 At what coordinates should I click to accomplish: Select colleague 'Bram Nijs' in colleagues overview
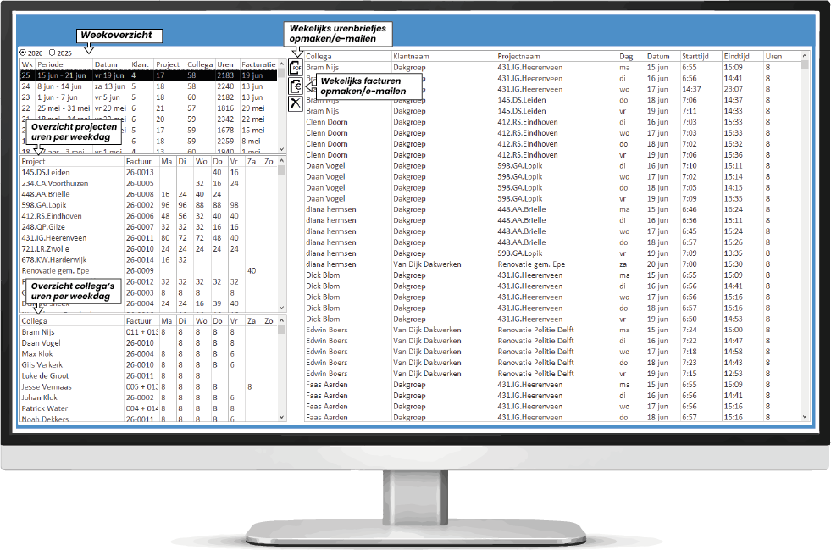(x=38, y=332)
